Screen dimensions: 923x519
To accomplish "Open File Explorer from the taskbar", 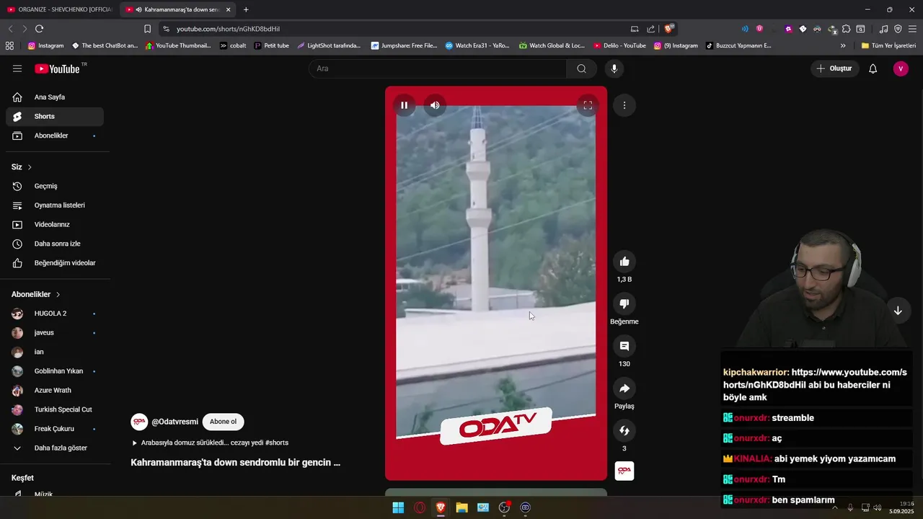I will click(x=461, y=507).
